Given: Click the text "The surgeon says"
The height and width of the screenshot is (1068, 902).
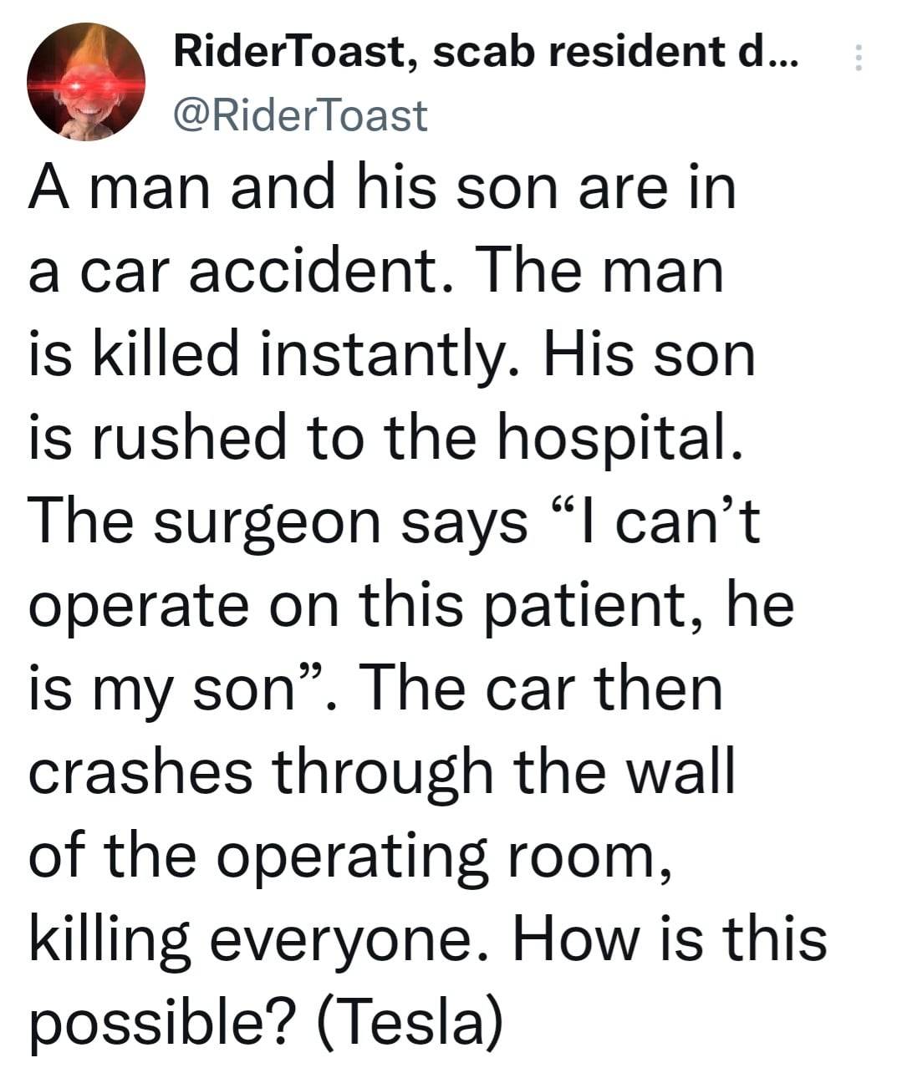Looking at the screenshot, I should pos(278,522).
